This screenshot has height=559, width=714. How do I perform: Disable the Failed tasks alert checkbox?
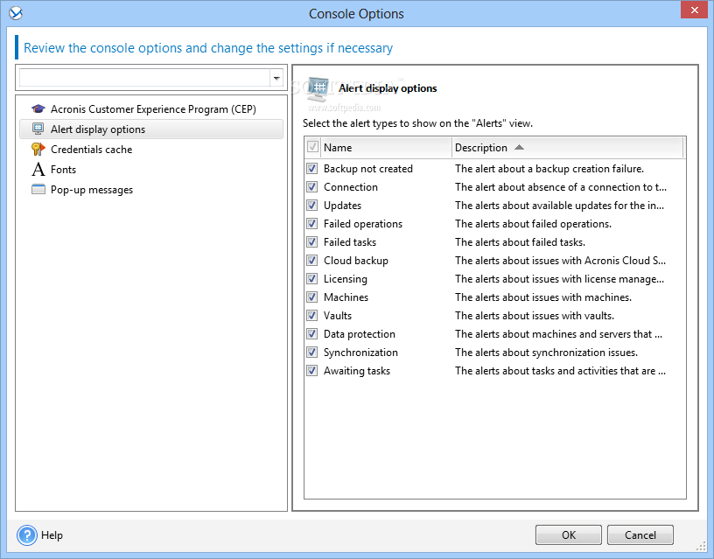(x=311, y=241)
